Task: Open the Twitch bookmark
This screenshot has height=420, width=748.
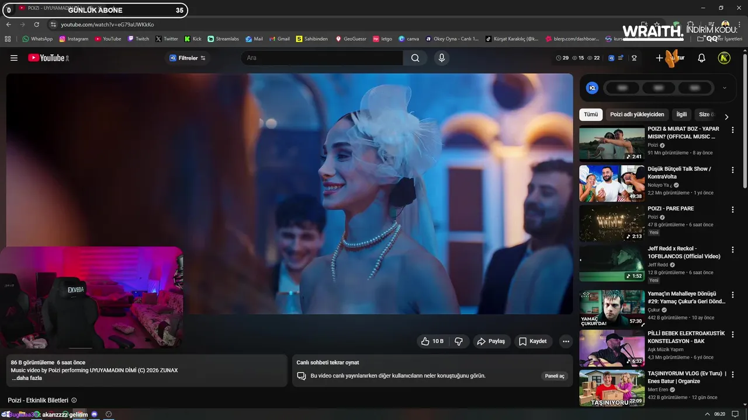Action: point(138,39)
